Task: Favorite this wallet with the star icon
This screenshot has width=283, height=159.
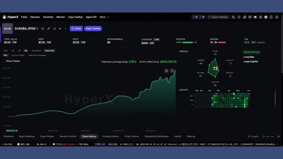Action: (43, 29)
